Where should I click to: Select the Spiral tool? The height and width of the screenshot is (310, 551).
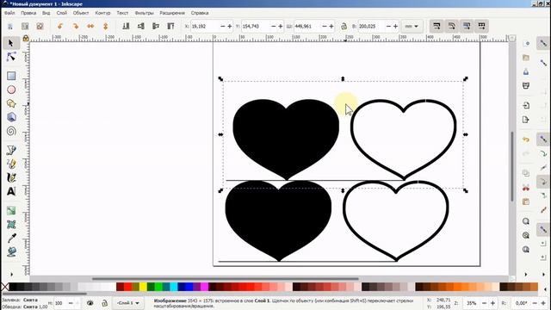(11, 131)
